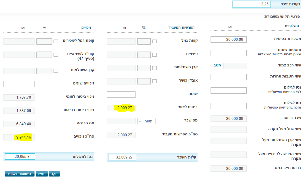Screen dimensions: 303x180
Task: Click the תוספות שונות input field
Action: (x=228, y=53)
